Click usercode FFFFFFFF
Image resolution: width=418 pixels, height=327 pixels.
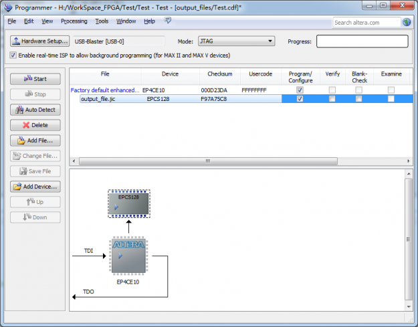click(254, 90)
